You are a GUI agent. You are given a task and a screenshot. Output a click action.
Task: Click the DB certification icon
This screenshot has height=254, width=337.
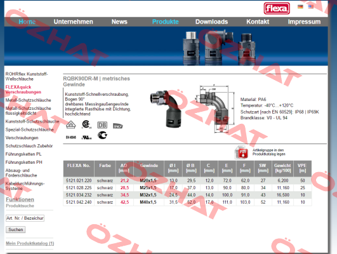(102, 125)
